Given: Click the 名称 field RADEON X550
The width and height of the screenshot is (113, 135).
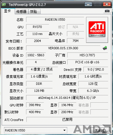Looking at the screenshot, I should pos(55,20).
